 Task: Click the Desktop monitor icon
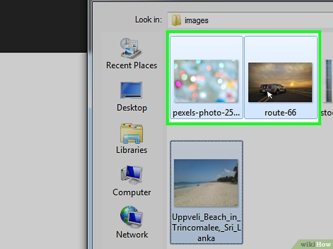pyautogui.click(x=131, y=90)
